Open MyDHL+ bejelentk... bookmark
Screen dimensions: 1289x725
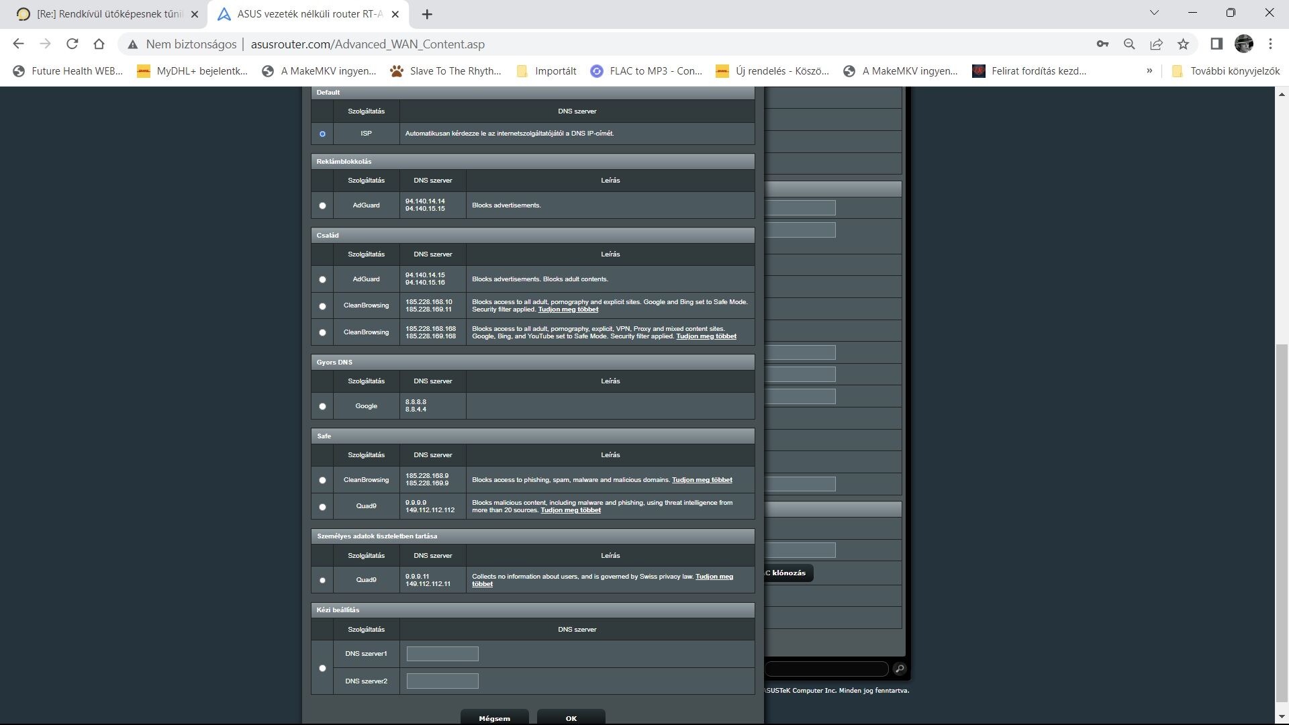[x=193, y=71]
